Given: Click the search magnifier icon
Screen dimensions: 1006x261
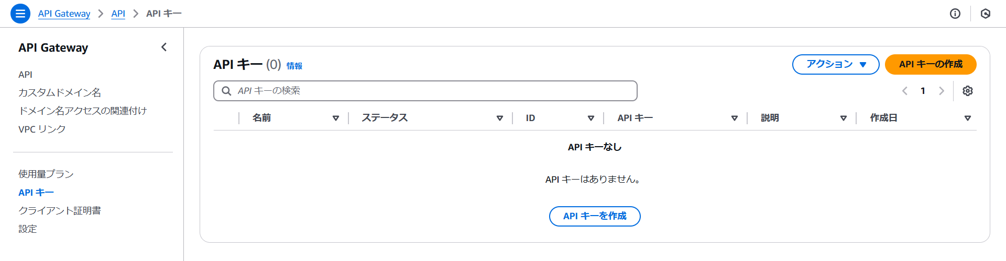Looking at the screenshot, I should 226,91.
